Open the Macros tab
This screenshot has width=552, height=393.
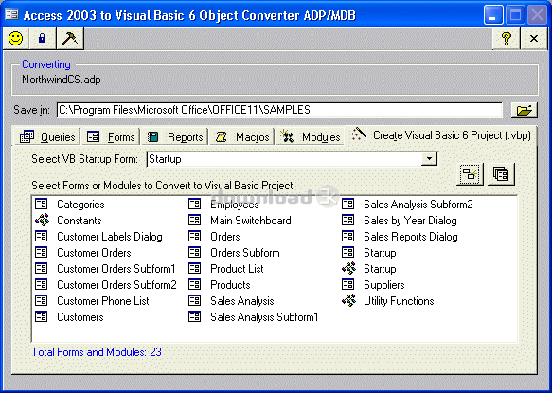[x=241, y=136]
